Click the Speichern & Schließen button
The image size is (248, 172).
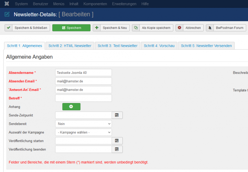click(x=27, y=28)
